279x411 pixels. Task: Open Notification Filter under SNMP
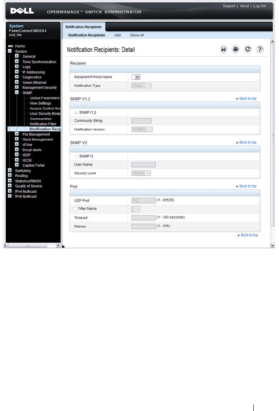tap(43, 124)
